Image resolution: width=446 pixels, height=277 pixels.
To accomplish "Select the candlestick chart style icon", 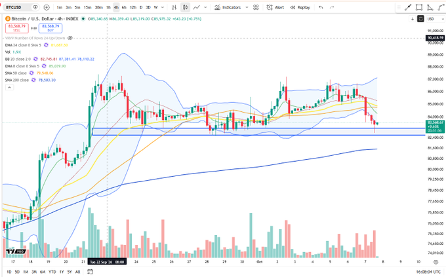I will point(185,7).
